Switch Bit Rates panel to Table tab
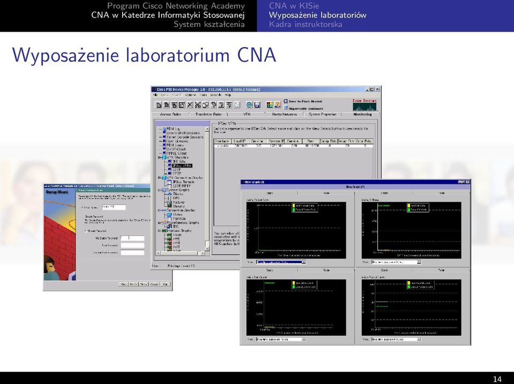 pos(442,193)
